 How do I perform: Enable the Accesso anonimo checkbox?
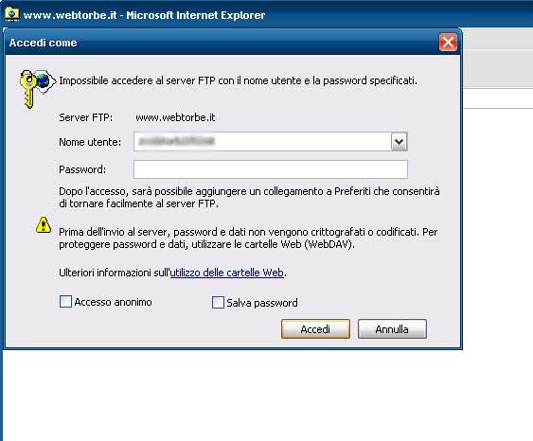point(65,301)
